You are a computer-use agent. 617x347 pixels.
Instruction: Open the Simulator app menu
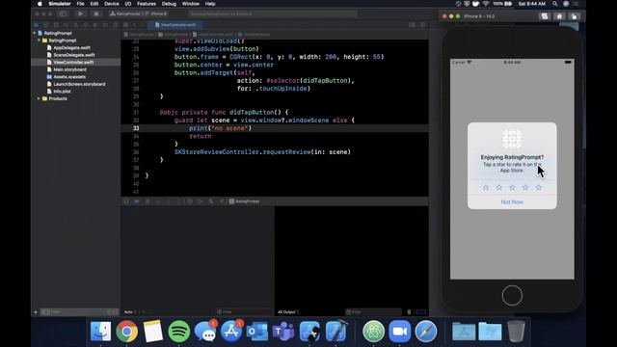pos(60,4)
